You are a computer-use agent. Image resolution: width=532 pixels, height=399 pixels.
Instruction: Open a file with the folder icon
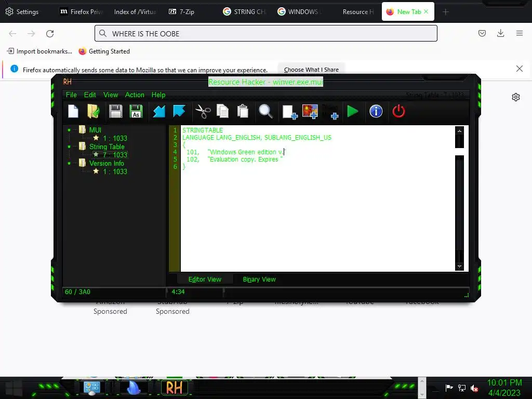click(94, 111)
